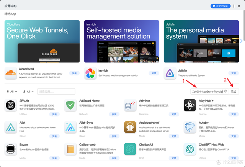Open the Jellyfin personal media system banner
This screenshot has height=167, width=245.
click(201, 41)
